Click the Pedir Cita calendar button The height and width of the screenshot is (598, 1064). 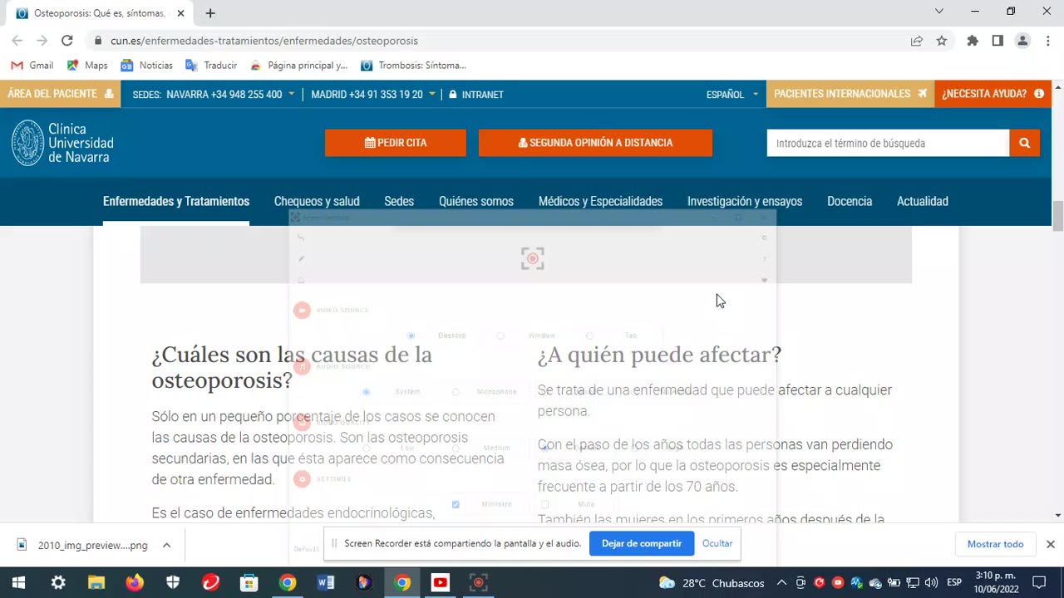click(396, 143)
